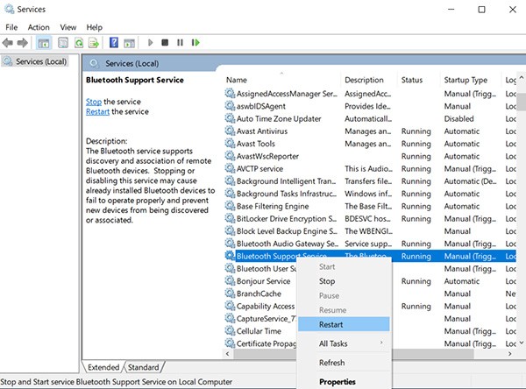Click the gear icon beside Bonjour Service
Viewport: 526px width, 389px height.
230,280
